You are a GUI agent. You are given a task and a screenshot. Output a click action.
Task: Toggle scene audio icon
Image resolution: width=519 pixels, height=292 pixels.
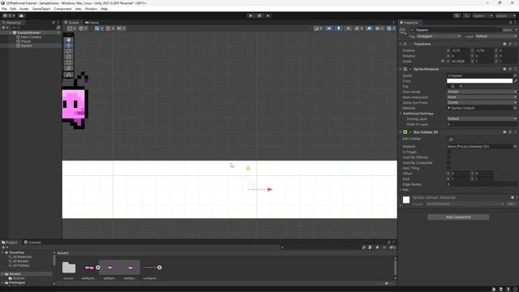point(348,28)
